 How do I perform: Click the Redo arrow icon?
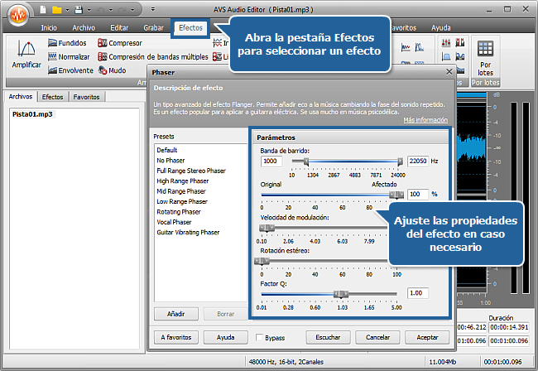(x=122, y=10)
